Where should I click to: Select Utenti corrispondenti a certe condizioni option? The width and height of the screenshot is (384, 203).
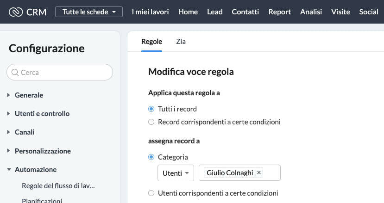(x=151, y=193)
